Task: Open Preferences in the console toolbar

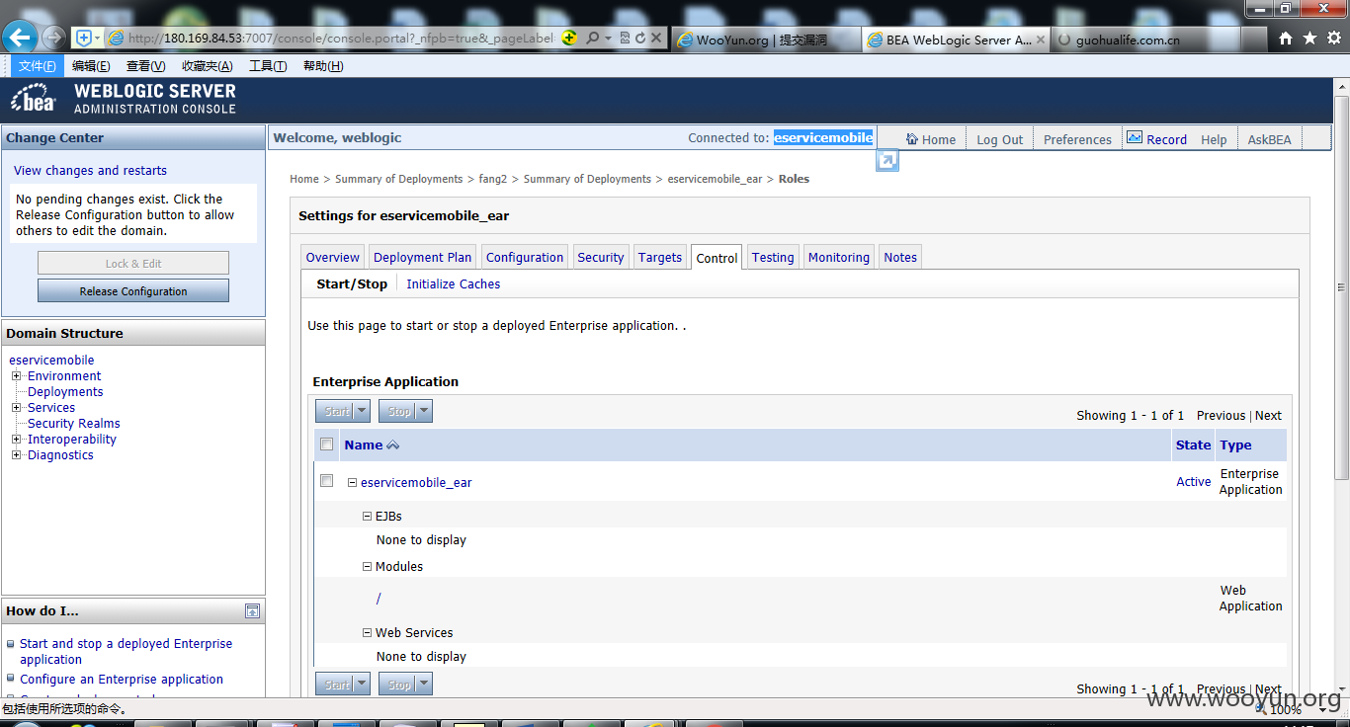Action: click(x=1077, y=139)
